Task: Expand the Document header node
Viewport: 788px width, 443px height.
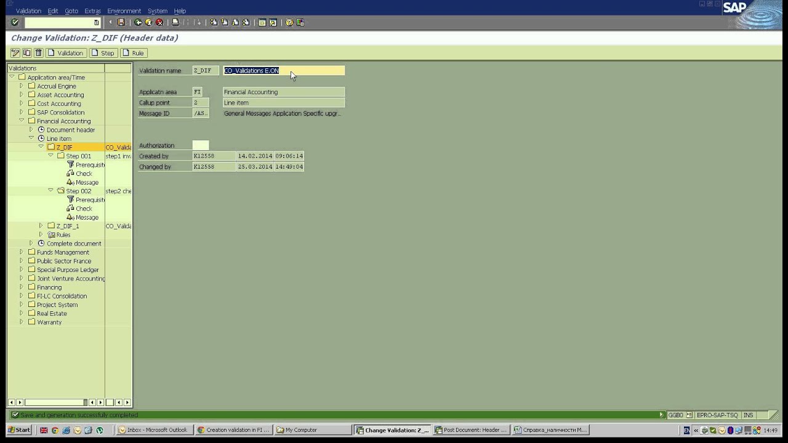Action: point(31,129)
